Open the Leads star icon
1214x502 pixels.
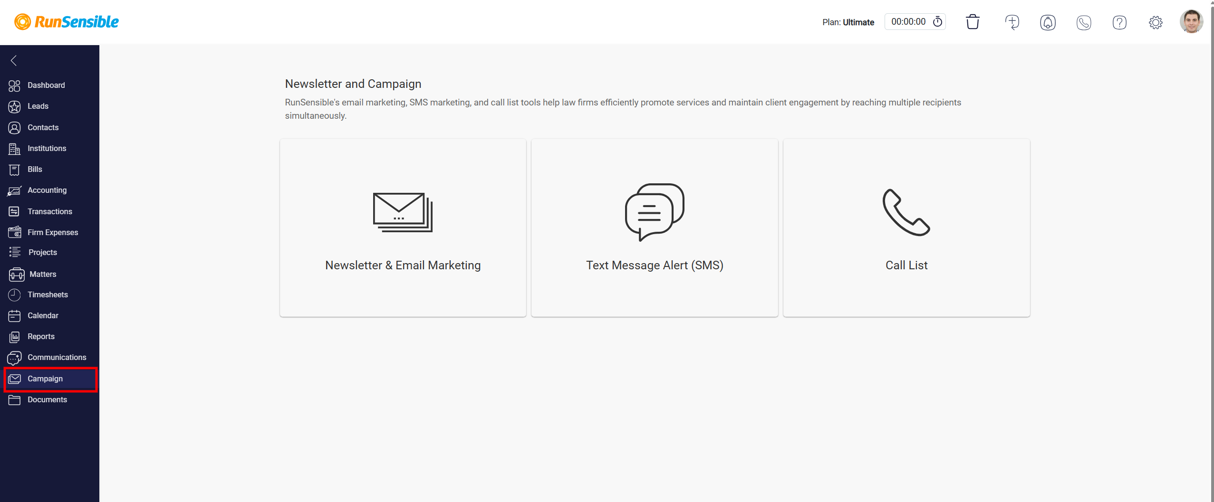[x=14, y=106]
